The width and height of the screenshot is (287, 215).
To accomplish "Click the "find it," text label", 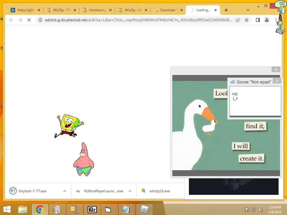I will [255, 126].
